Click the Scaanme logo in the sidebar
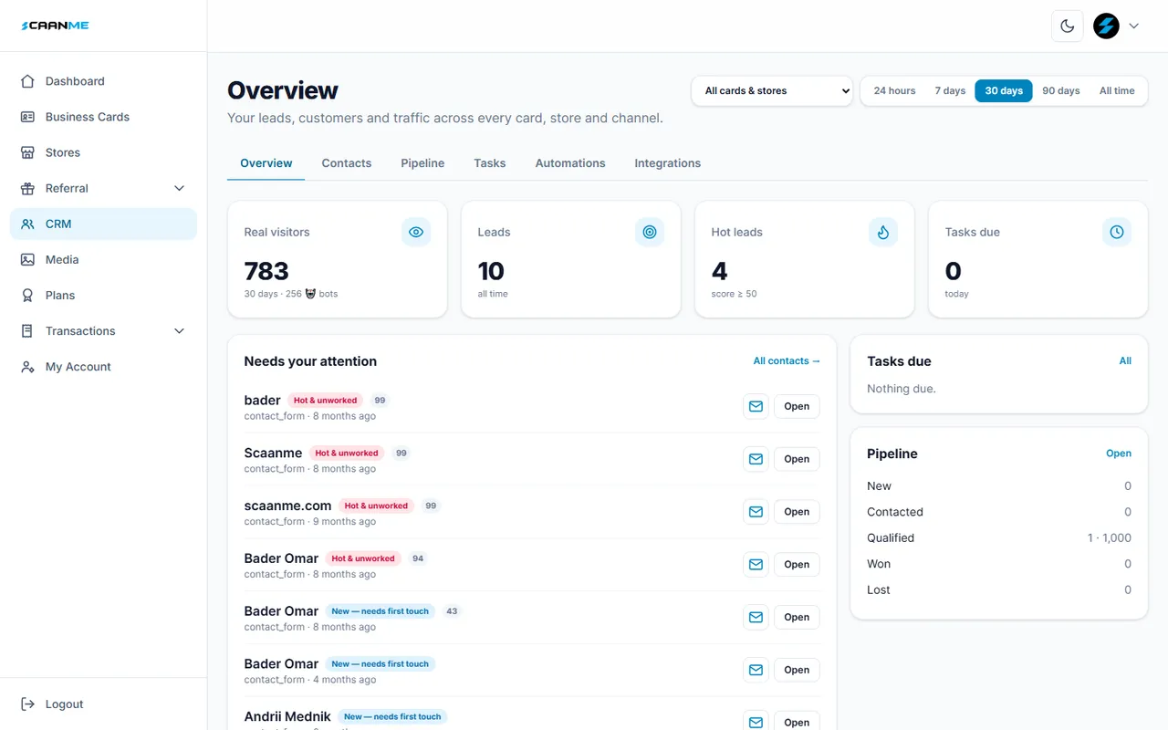The height and width of the screenshot is (730, 1168). [55, 26]
